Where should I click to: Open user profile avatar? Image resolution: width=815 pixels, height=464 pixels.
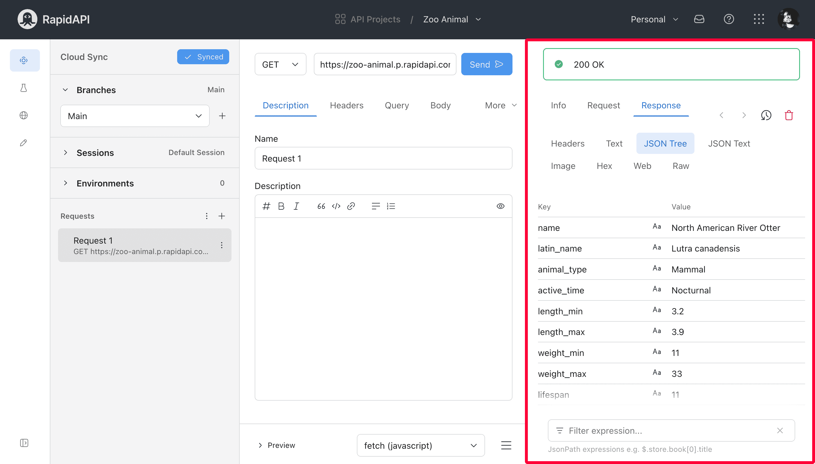pyautogui.click(x=789, y=19)
